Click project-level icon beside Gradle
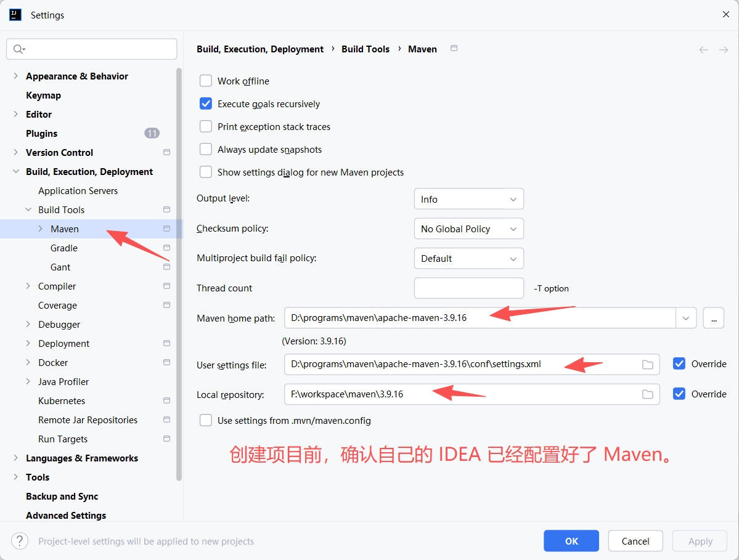Screen dimensions: 739x560 click(x=166, y=247)
